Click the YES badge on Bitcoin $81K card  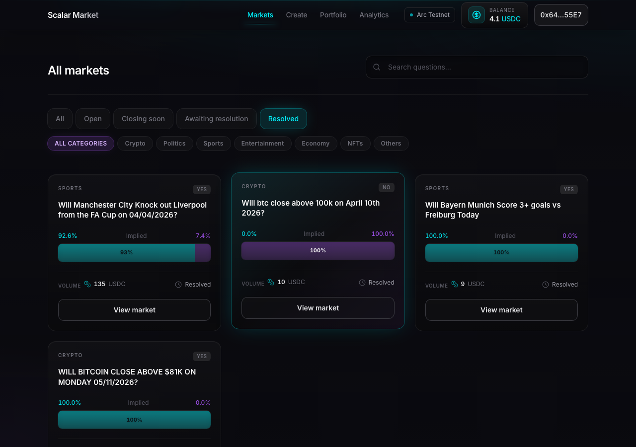(202, 356)
